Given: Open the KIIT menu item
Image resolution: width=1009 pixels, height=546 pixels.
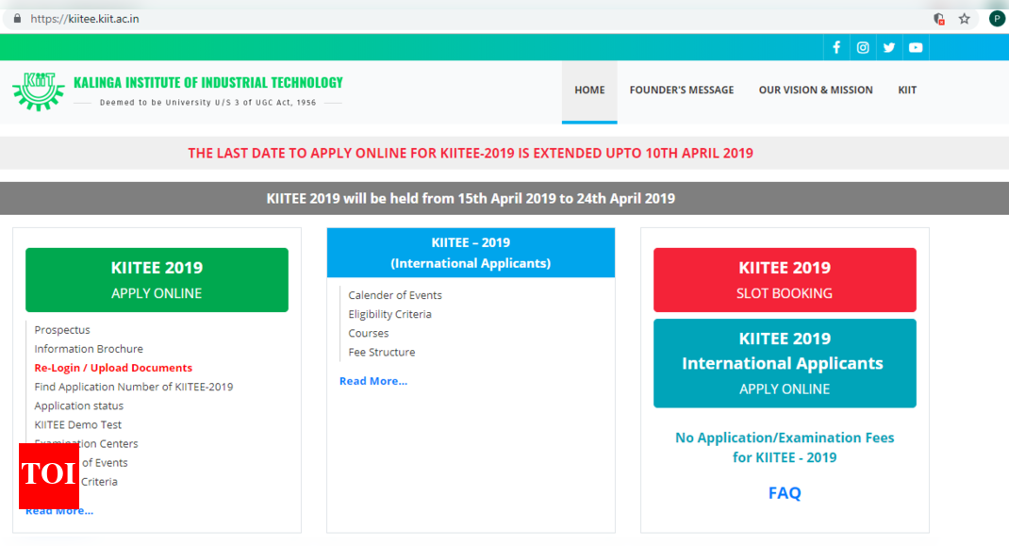Looking at the screenshot, I should [x=906, y=91].
